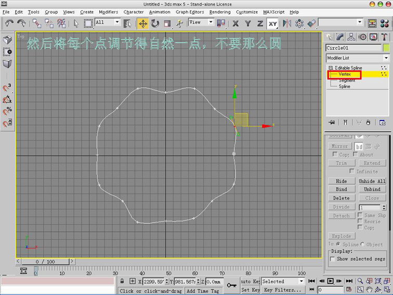Click the 0 / 100 time slider
Screen dimensions: 393x295
[x=45, y=262]
